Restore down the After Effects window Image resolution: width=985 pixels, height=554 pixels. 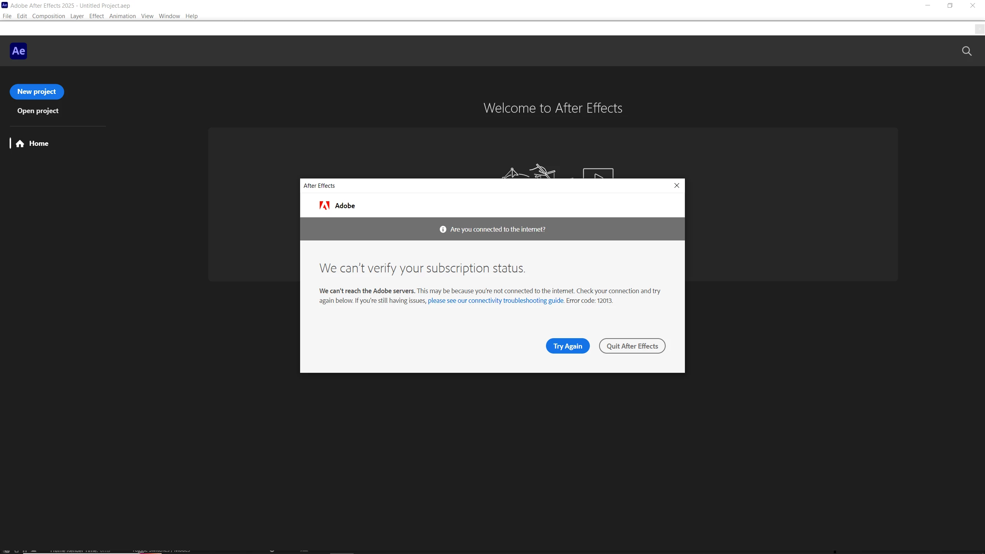[950, 5]
